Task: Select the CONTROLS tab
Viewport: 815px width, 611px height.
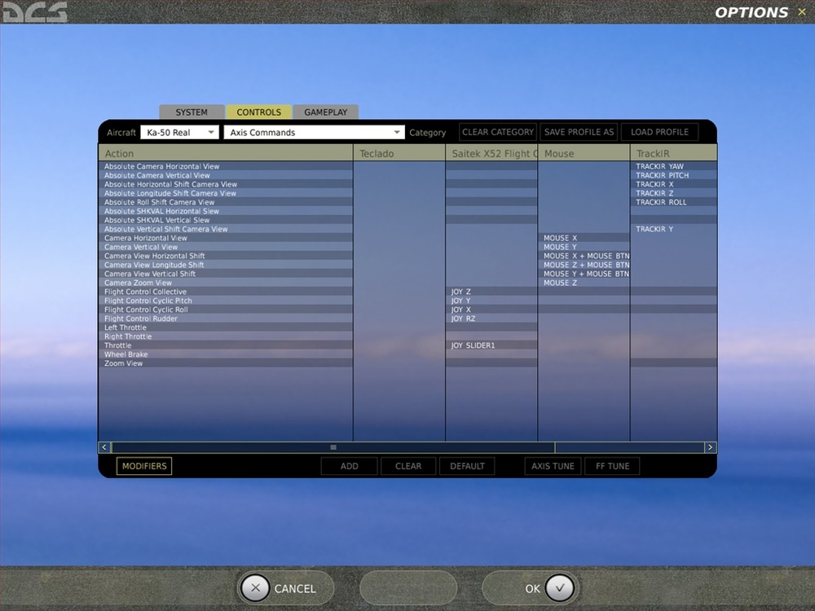Action: pos(259,112)
